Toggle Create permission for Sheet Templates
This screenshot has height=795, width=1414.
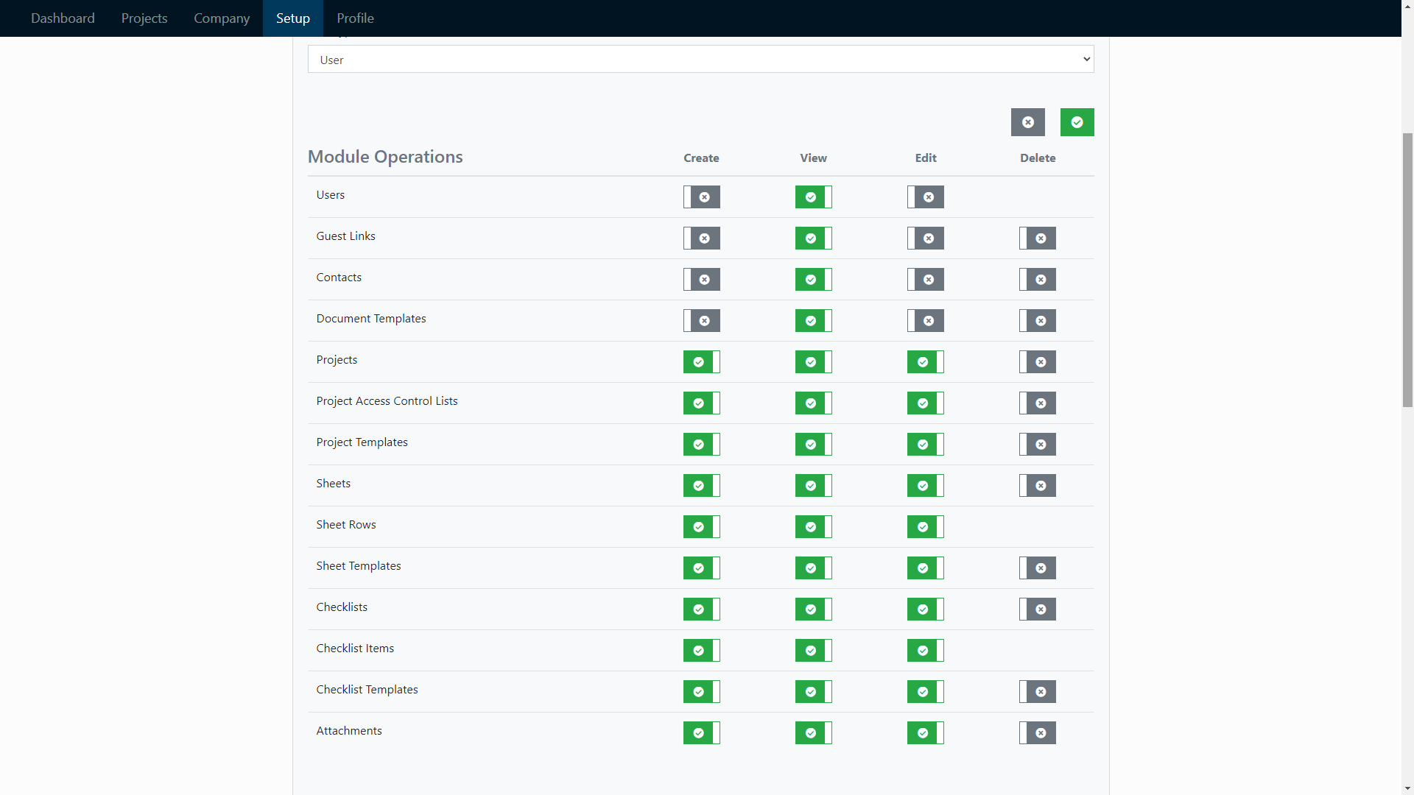click(701, 568)
